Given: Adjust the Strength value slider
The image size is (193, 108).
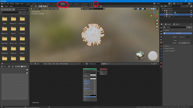Looking at the screenshot, I should pos(184,43).
